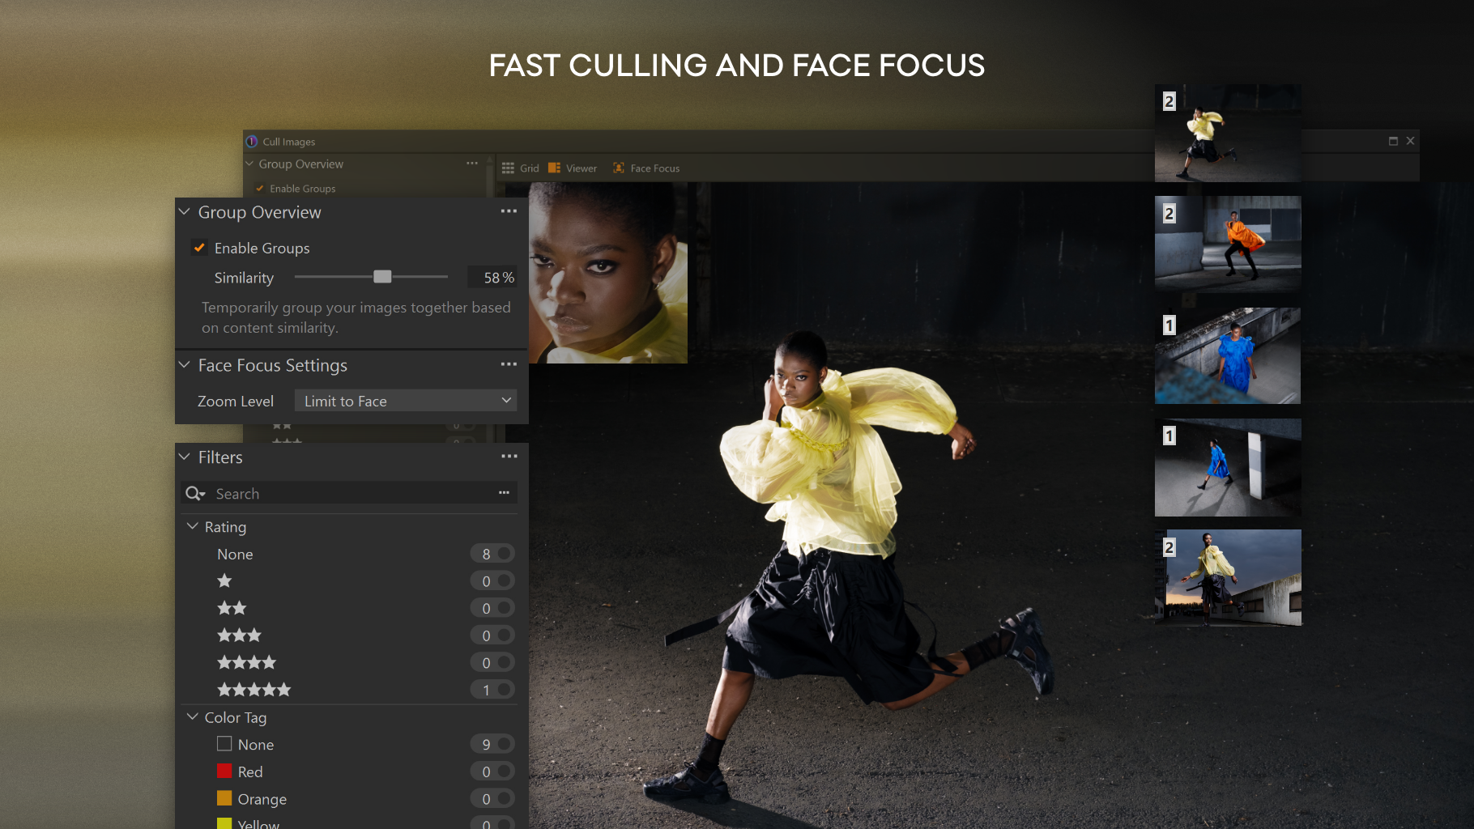Click the None rating filter count
Image resolution: width=1474 pixels, height=829 pixels.
click(492, 554)
